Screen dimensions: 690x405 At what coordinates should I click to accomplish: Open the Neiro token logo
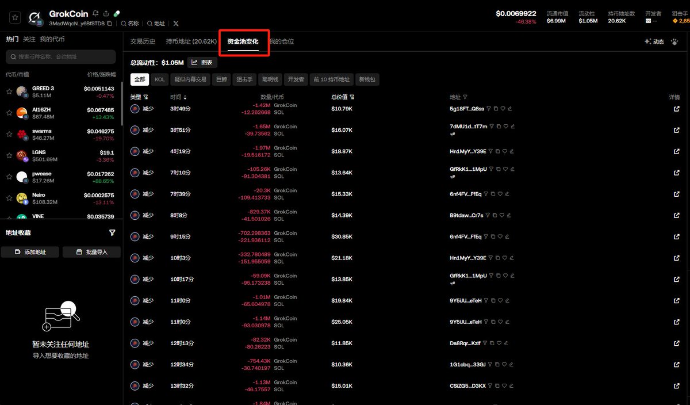22,198
